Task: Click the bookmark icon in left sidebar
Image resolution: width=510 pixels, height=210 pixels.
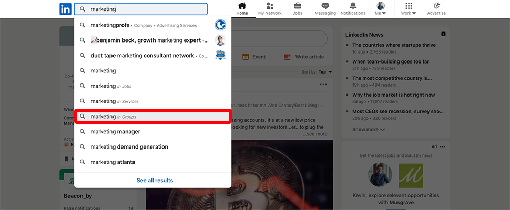Action: 66,159
